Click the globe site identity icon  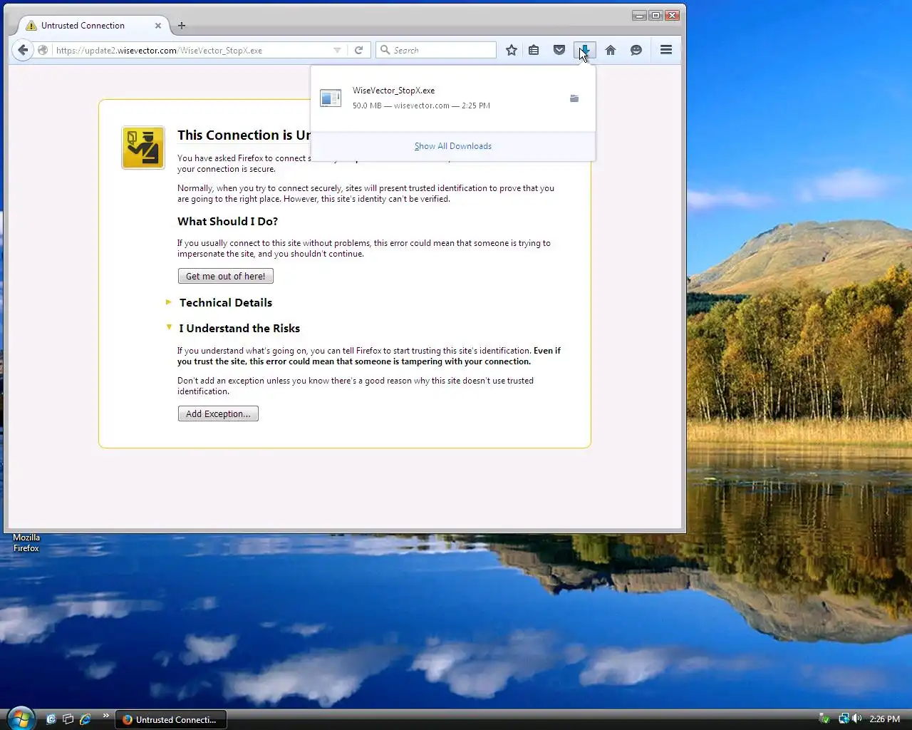coord(43,50)
